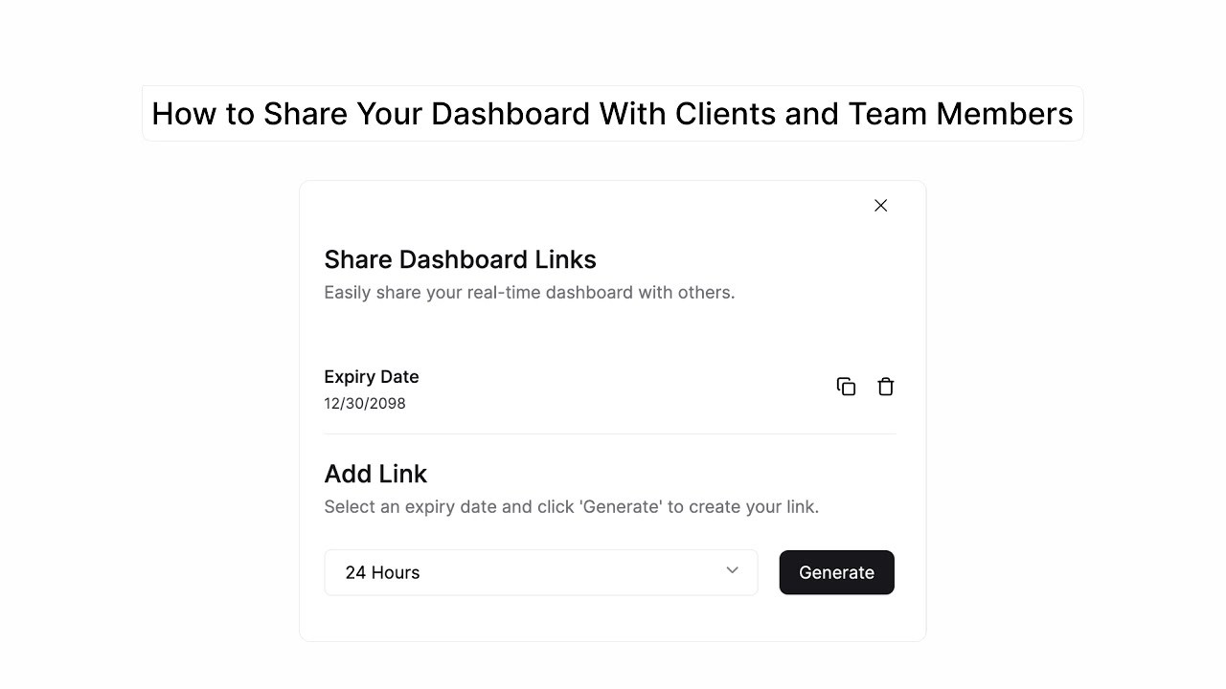Viewport: 1226px width, 689px height.
Task: Click the trash can icon
Action: 886,387
